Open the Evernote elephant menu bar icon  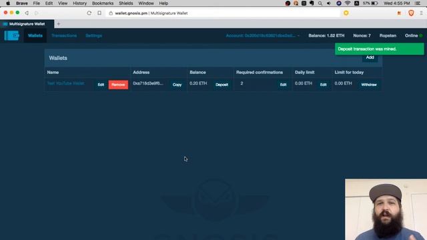pyautogui.click(x=312, y=3)
